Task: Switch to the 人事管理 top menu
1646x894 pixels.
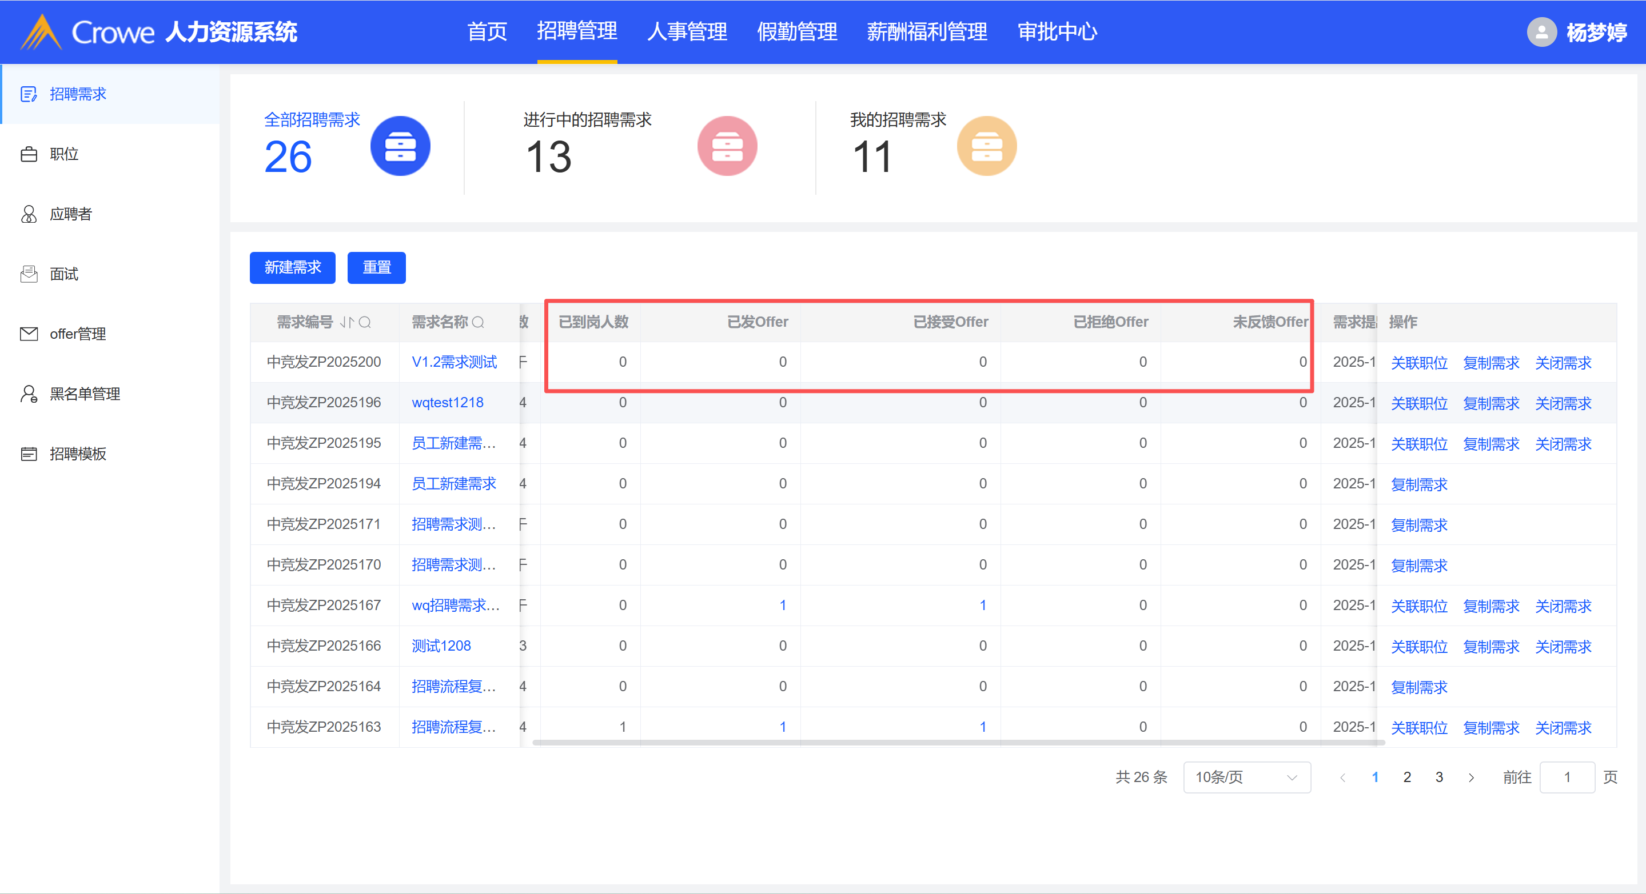Action: tap(687, 32)
